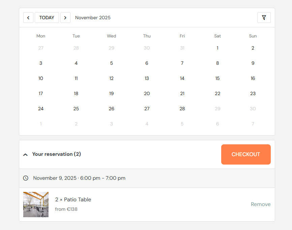Select November 15 on the calendar
Viewport: 292px width, 230px height.
pos(217,78)
